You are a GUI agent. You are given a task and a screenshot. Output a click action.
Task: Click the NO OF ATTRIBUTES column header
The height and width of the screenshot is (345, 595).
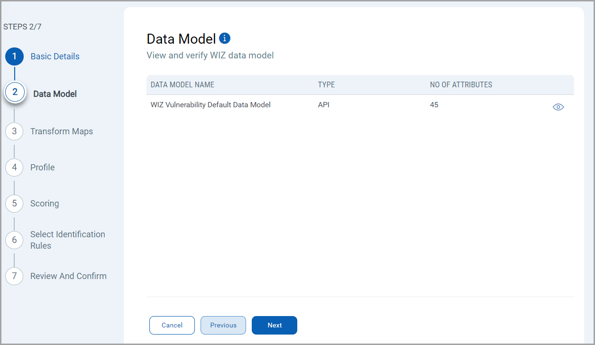[x=461, y=85]
